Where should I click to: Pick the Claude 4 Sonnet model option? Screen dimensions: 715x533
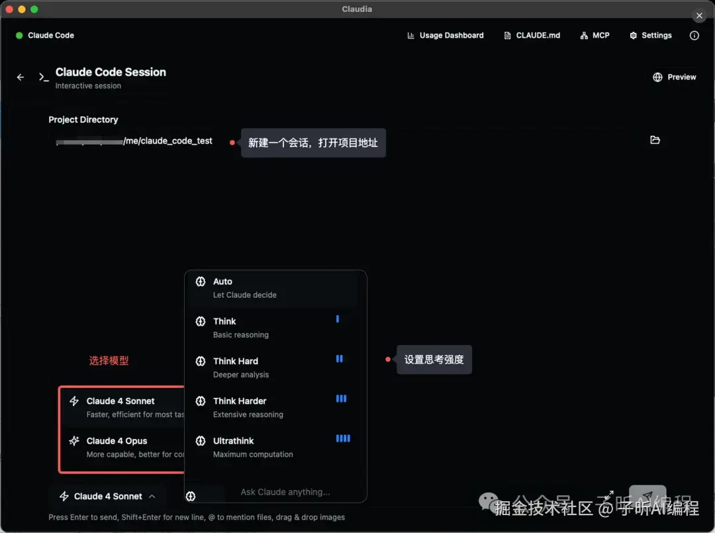tap(123, 408)
